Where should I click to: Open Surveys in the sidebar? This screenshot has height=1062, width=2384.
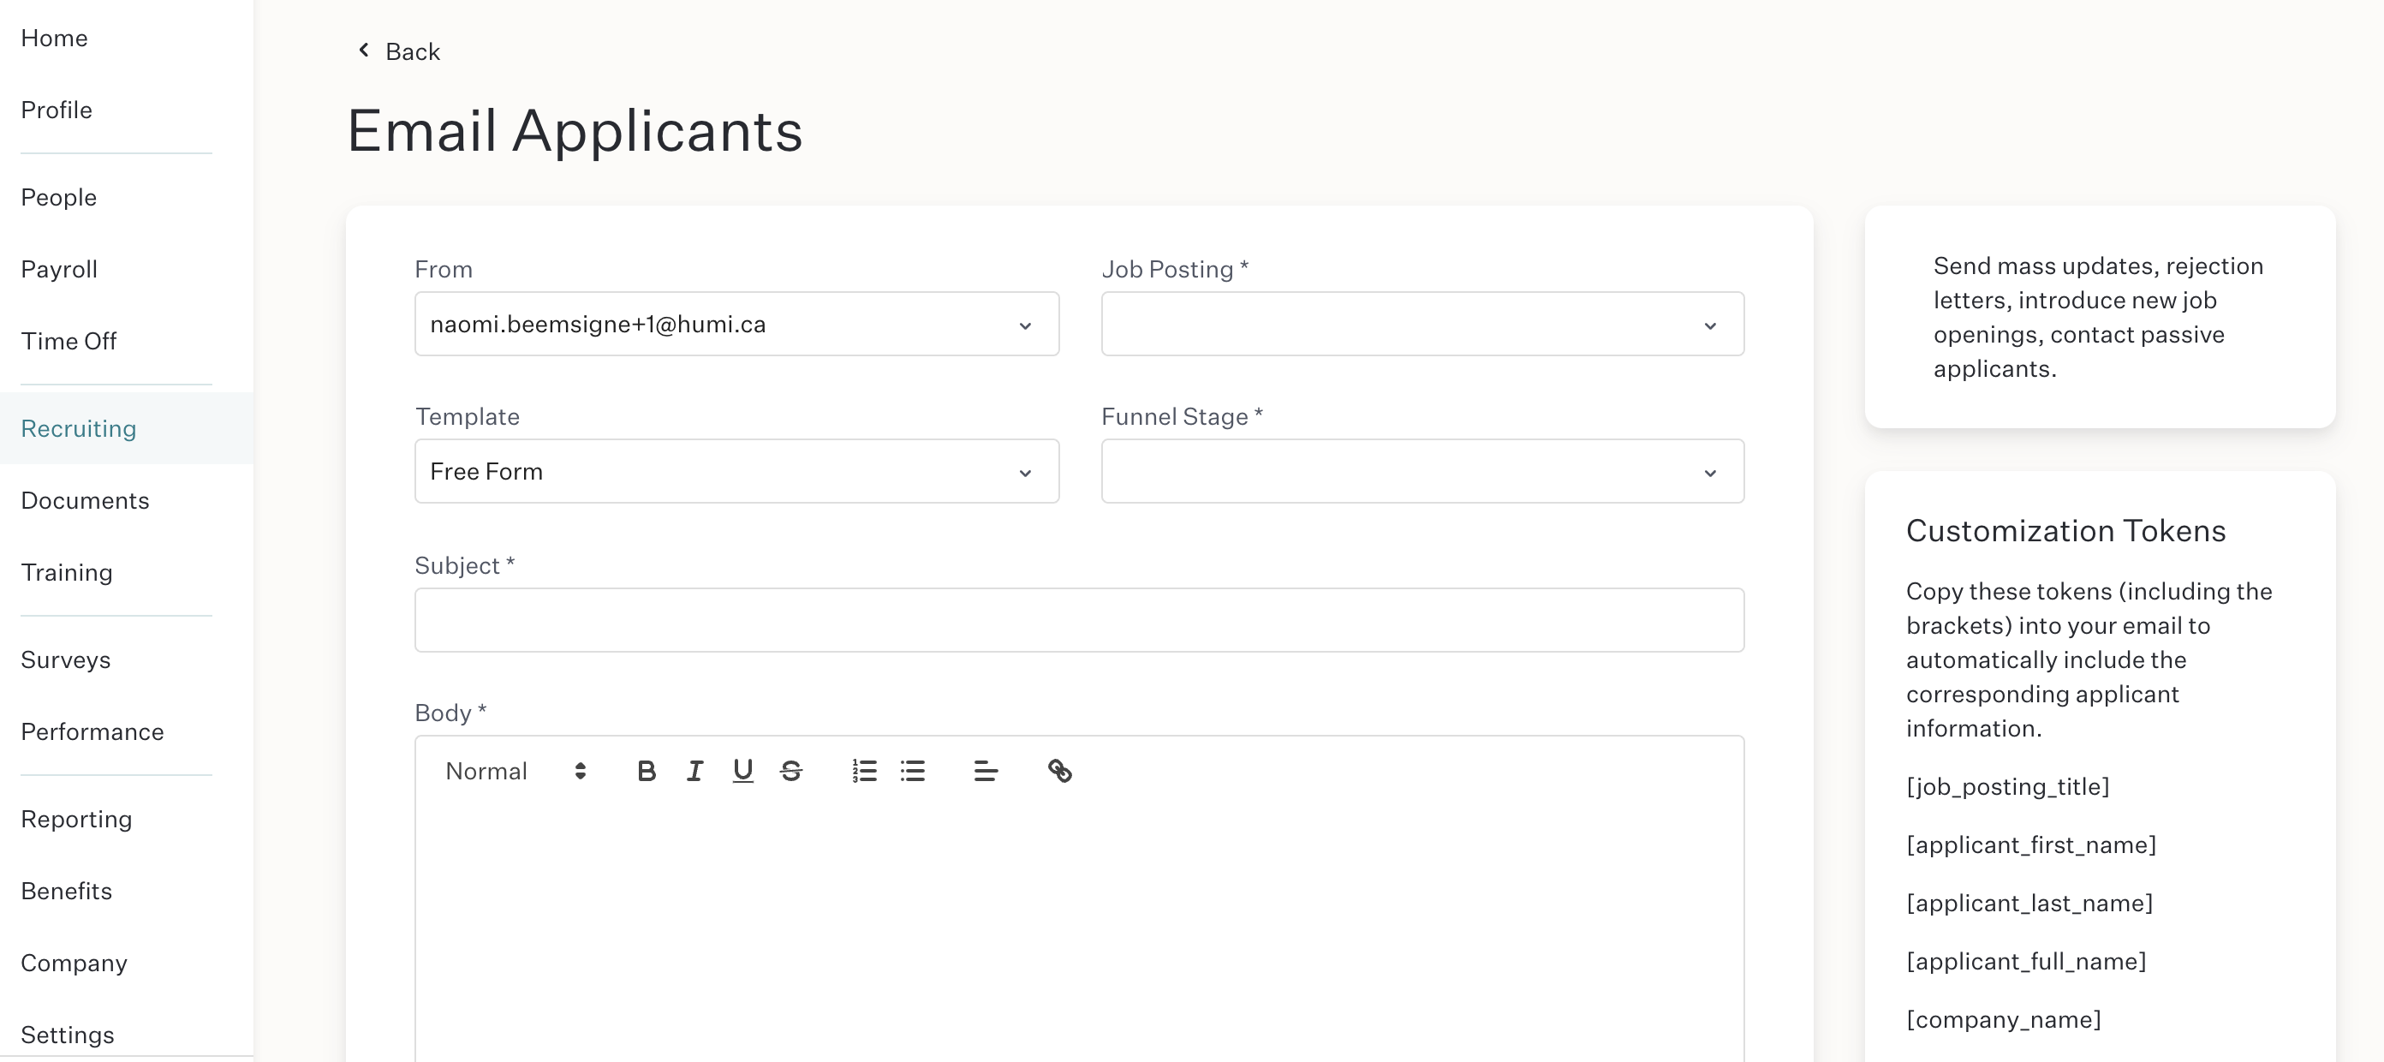tap(66, 660)
